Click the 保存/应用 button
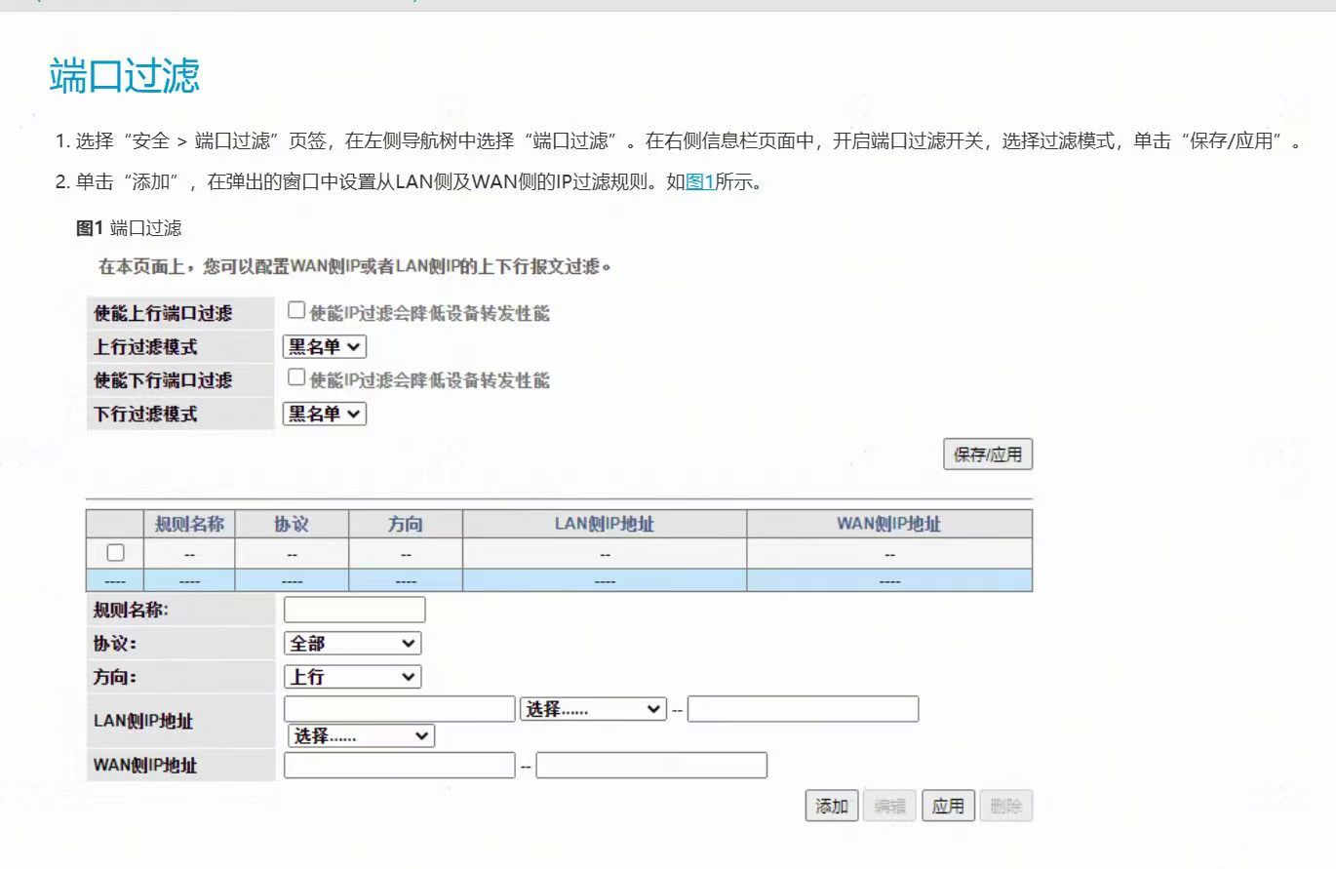 (987, 454)
